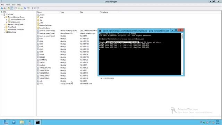Go up one level via toolbar folder icon

click(x=9, y=8)
